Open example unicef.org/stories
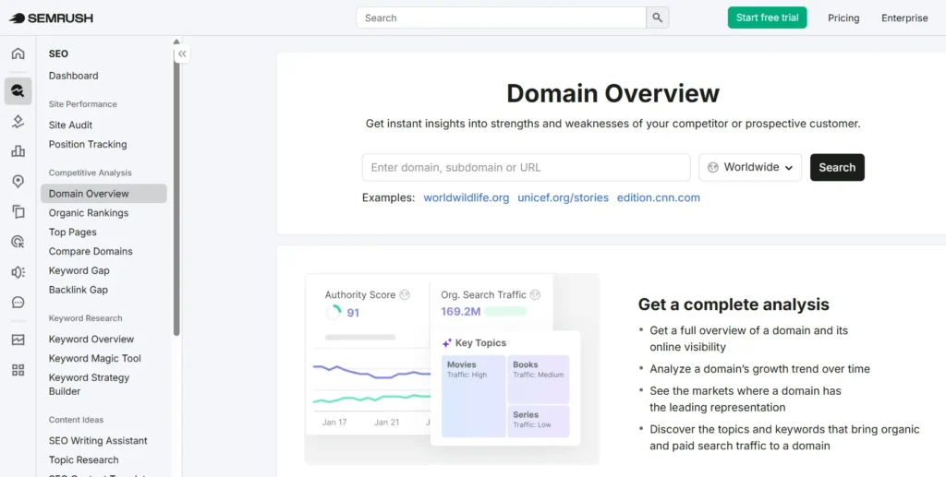This screenshot has height=477, width=946. coord(563,197)
